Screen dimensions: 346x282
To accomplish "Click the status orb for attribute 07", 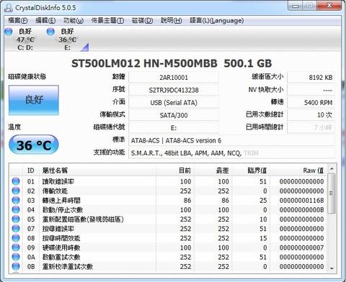I will 16,229.
